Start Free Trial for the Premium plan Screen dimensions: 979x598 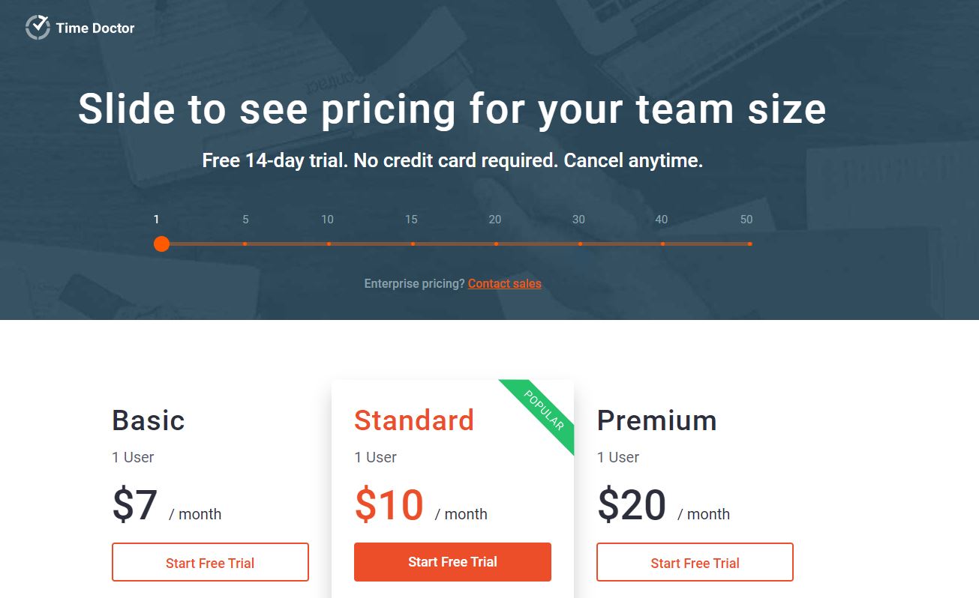pos(695,562)
